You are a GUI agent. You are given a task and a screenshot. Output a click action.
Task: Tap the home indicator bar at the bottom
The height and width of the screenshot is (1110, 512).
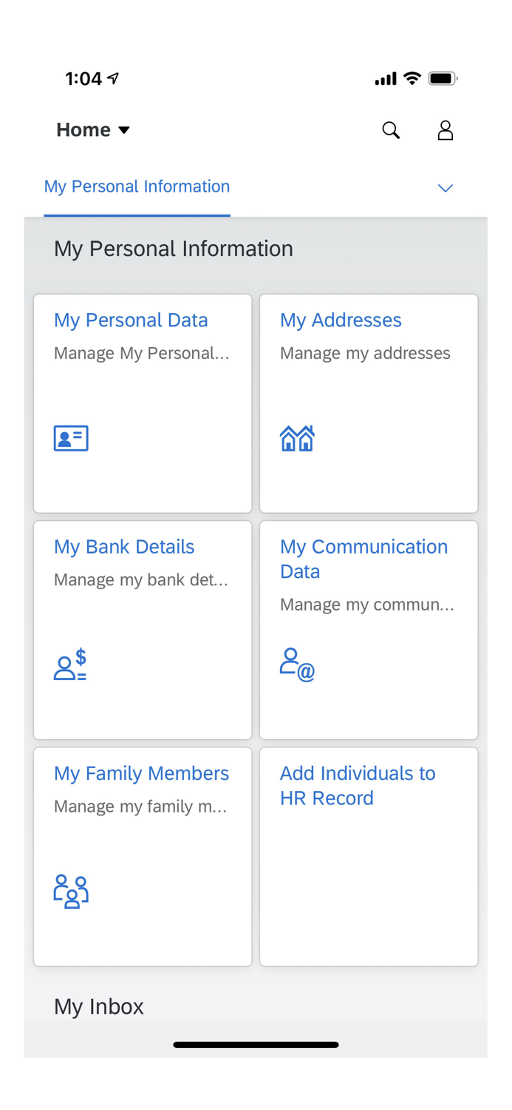(x=256, y=1044)
